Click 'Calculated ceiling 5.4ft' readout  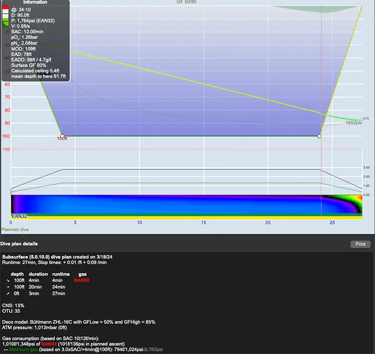click(35, 71)
